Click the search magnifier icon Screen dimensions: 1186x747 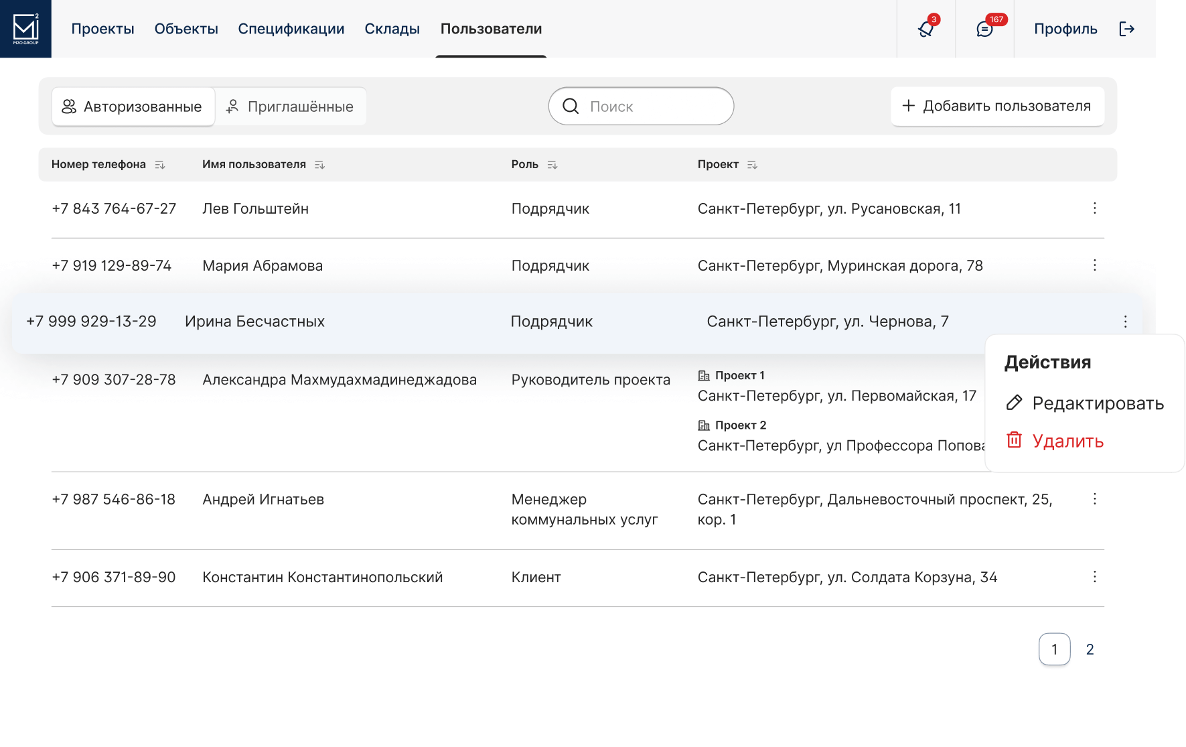point(571,106)
